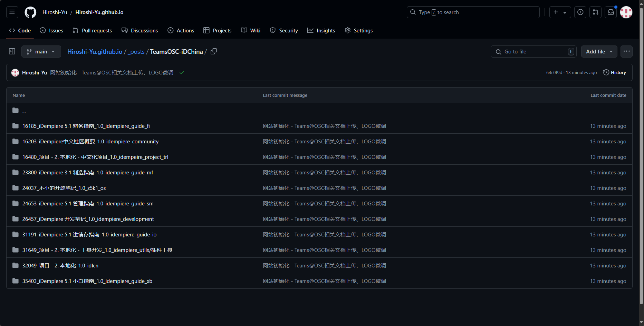This screenshot has width=644, height=326.
Task: Switch to the Code tab
Action: click(x=20, y=30)
